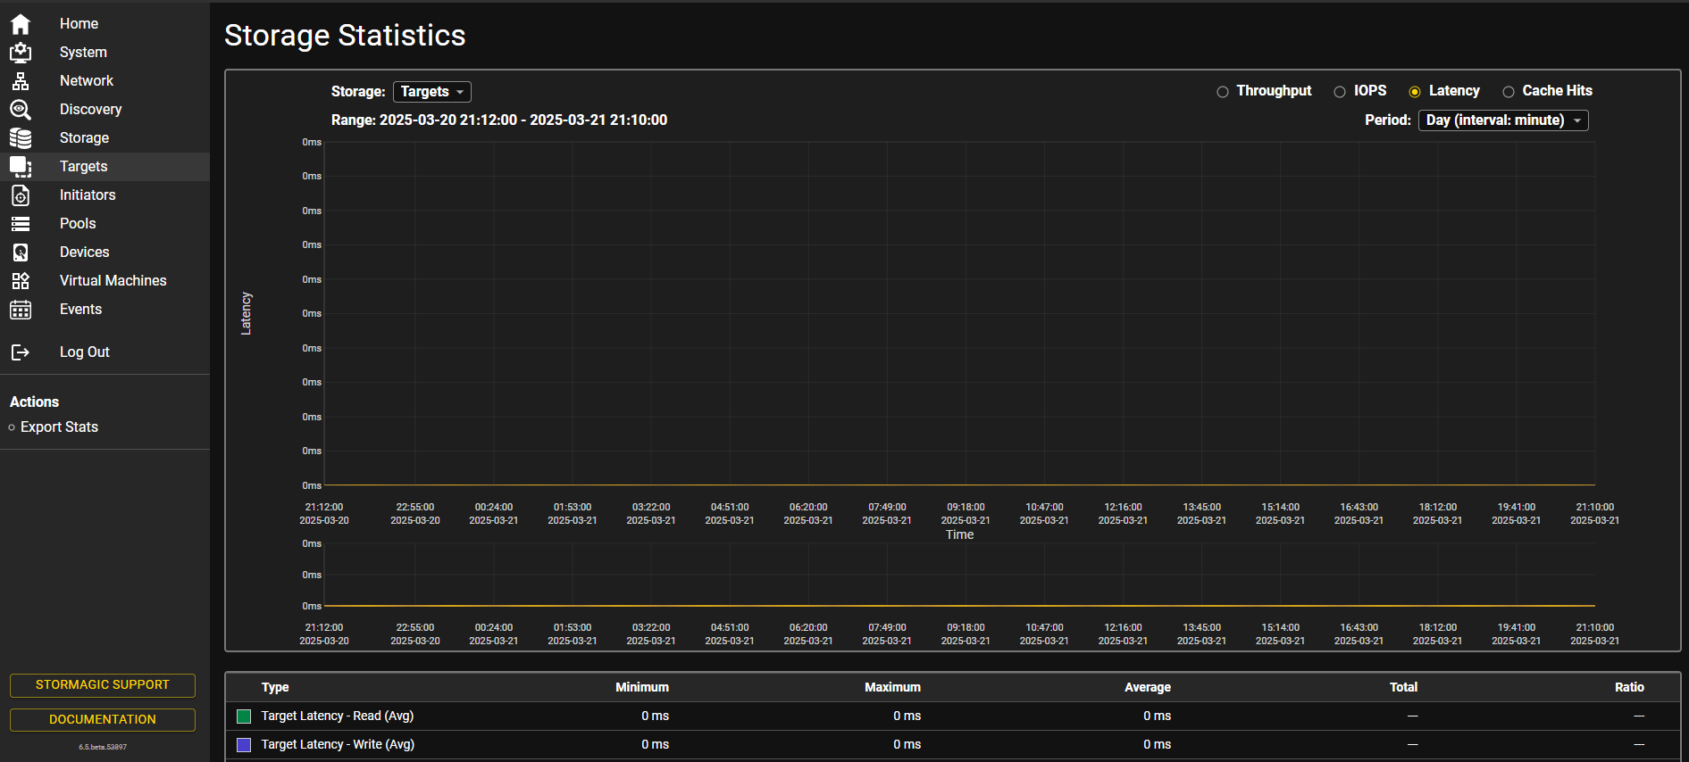
Task: Click the Storage Statistics page title
Action: tap(345, 36)
